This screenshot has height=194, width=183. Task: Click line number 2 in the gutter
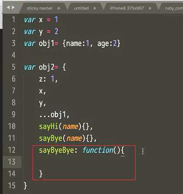point(13,31)
